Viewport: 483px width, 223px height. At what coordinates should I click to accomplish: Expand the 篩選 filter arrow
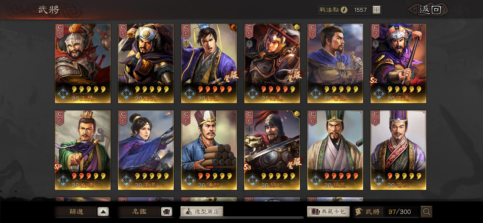click(x=103, y=212)
